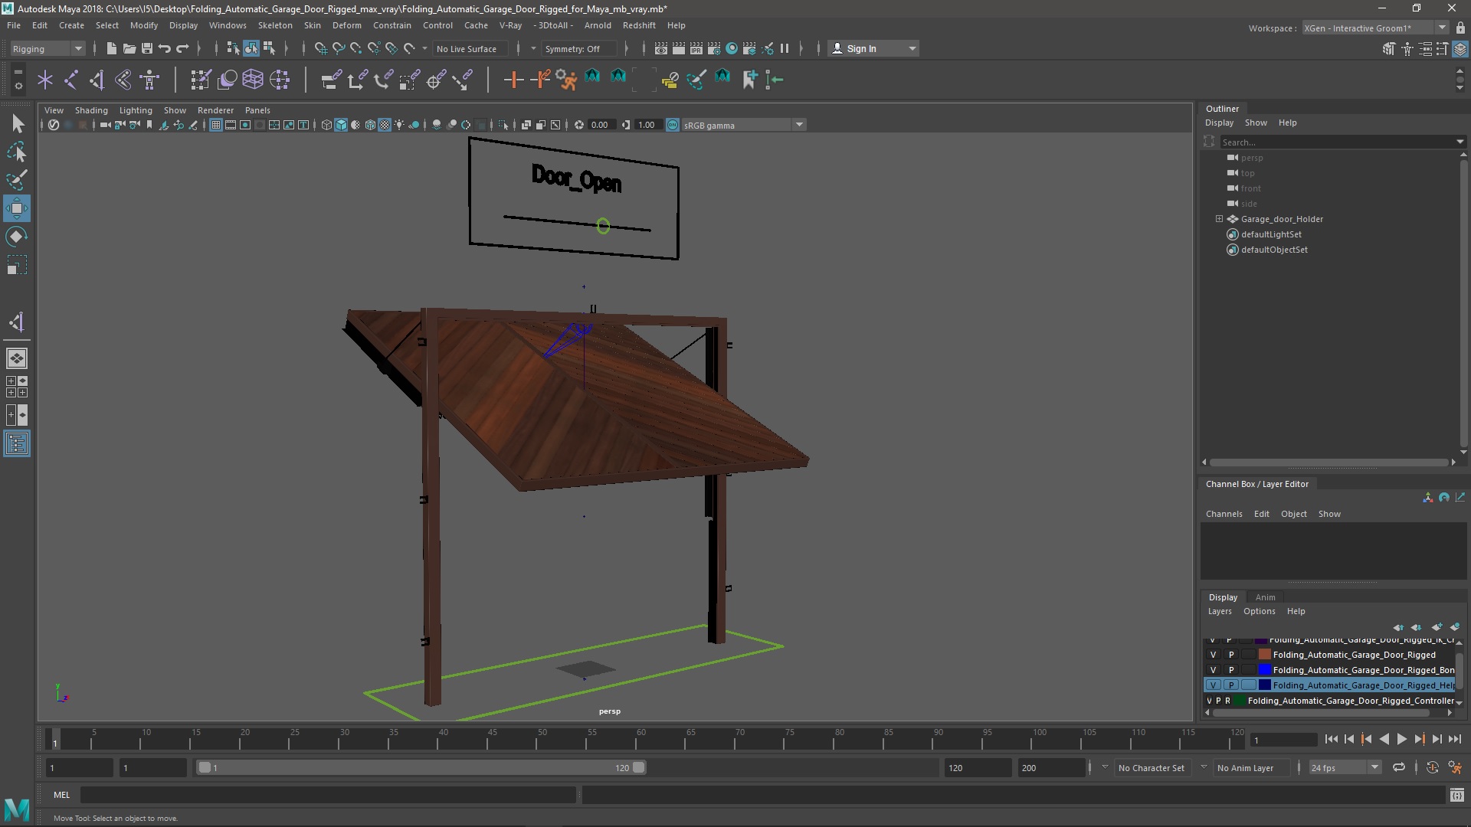
Task: Toggle visibility of Folding_Automatic_Garage_Door_Hel layer
Action: point(1214,685)
